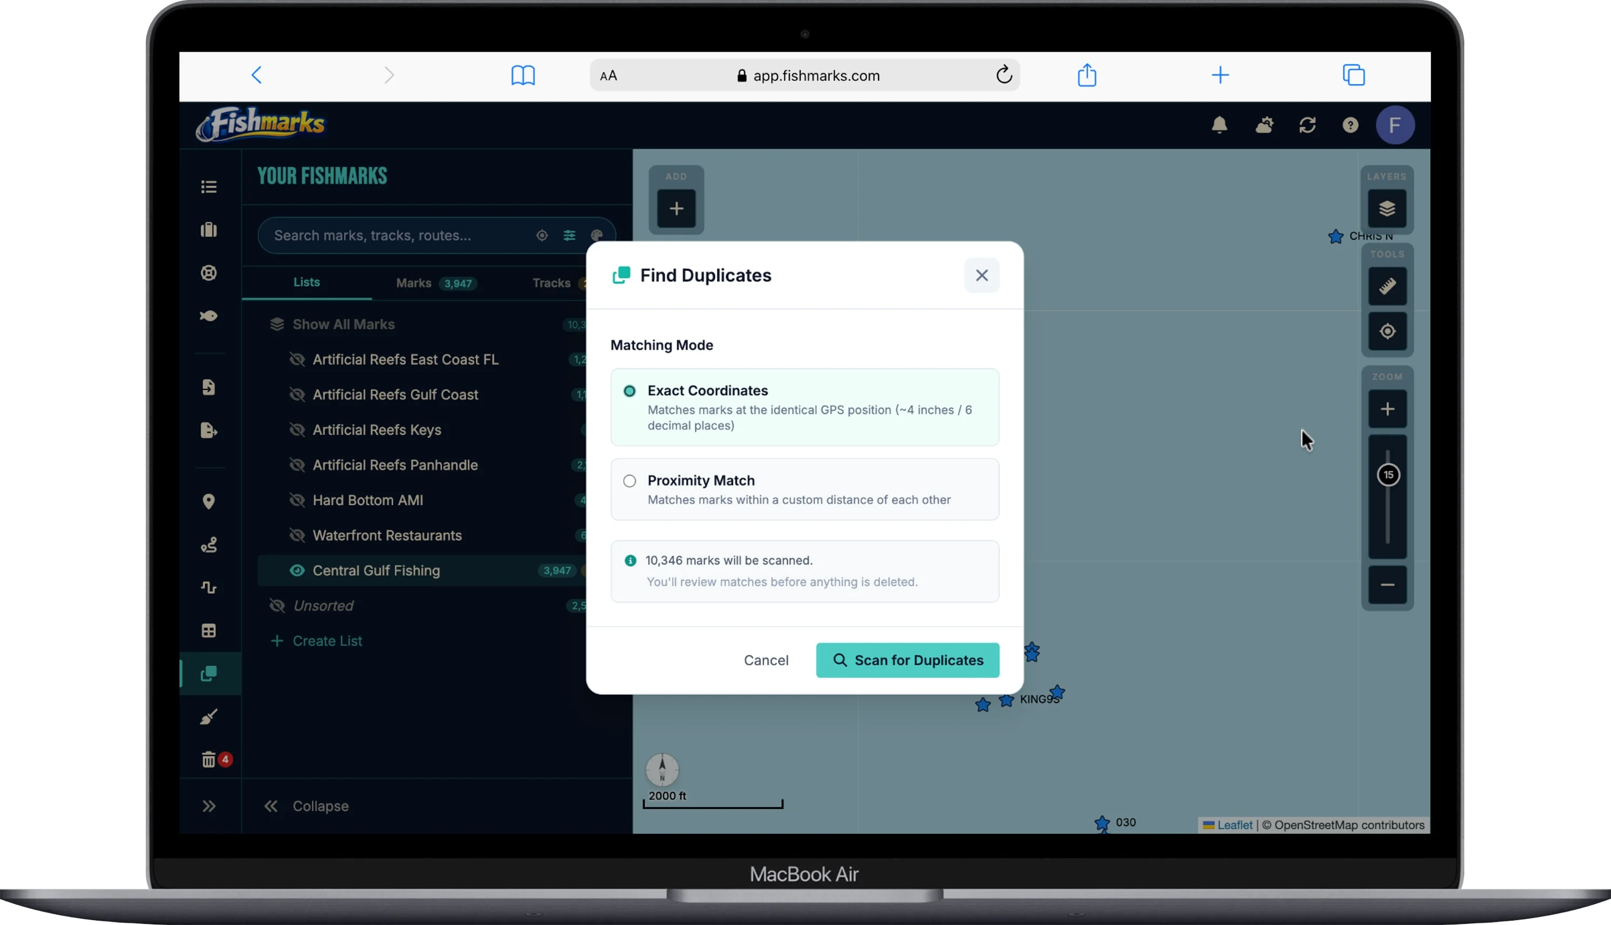Viewport: 1611px width, 925px height.
Task: Select the ruler measure tool
Action: pos(1387,286)
